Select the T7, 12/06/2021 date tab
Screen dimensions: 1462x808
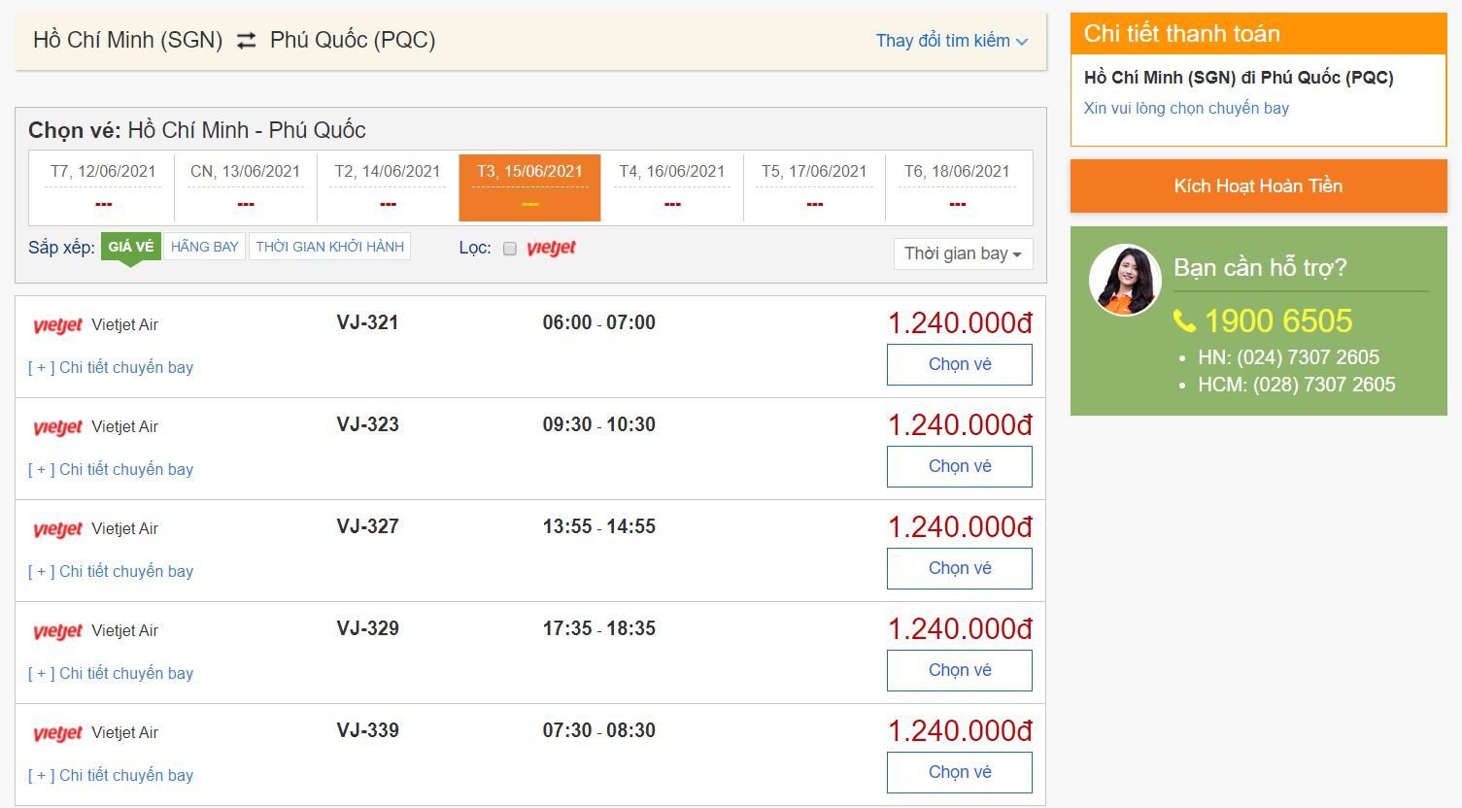103,186
